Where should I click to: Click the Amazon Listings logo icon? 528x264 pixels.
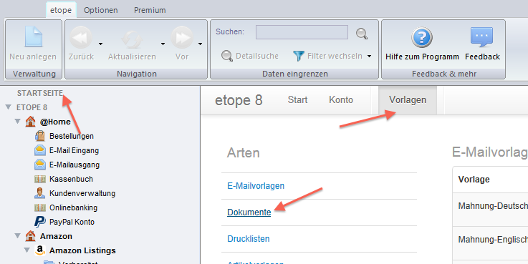pos(40,250)
